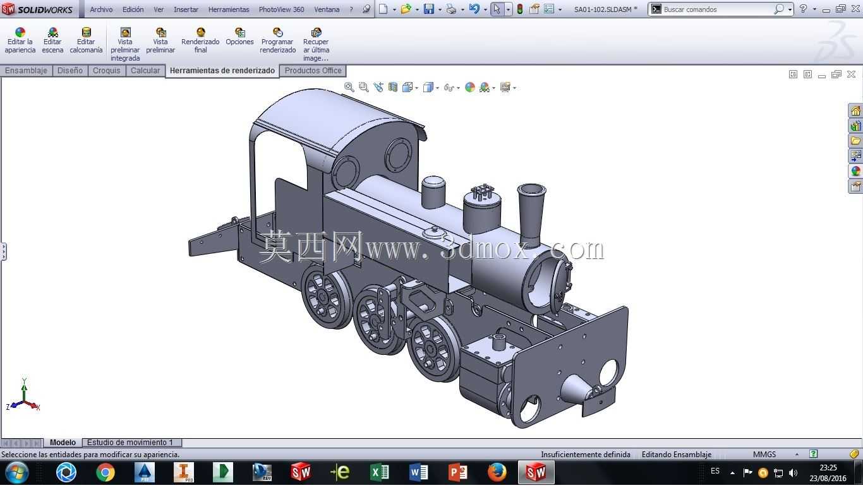Screen dimensions: 863x495
Task: Click View settings icon
Action: point(505,87)
